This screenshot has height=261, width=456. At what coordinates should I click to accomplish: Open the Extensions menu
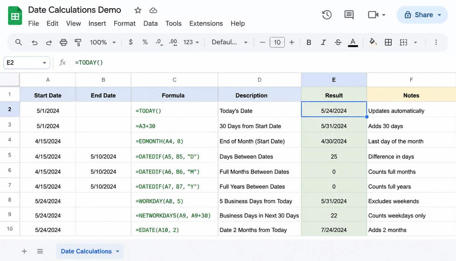coord(206,23)
